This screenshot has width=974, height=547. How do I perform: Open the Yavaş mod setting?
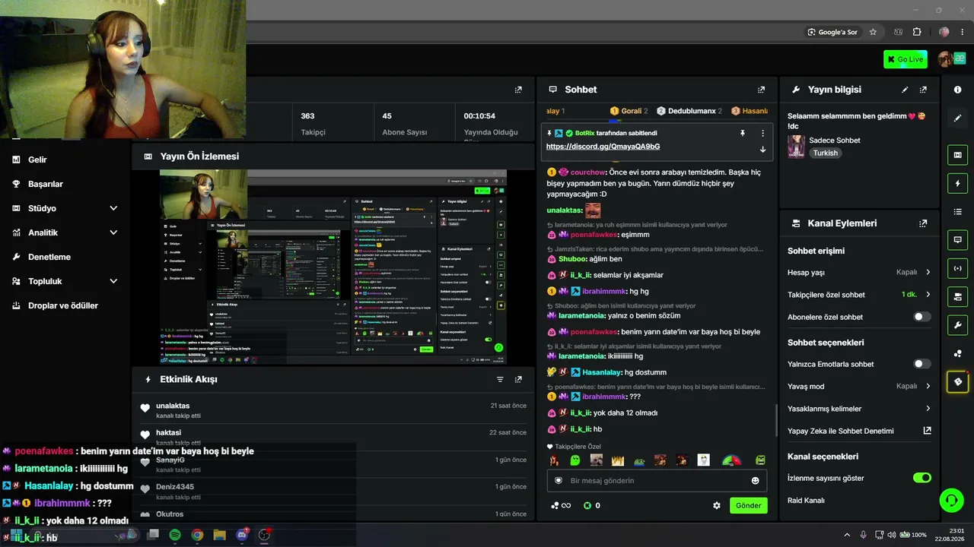point(859,386)
